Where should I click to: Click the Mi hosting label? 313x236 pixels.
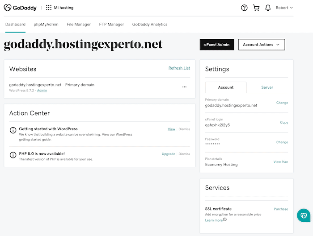[x=63, y=8]
